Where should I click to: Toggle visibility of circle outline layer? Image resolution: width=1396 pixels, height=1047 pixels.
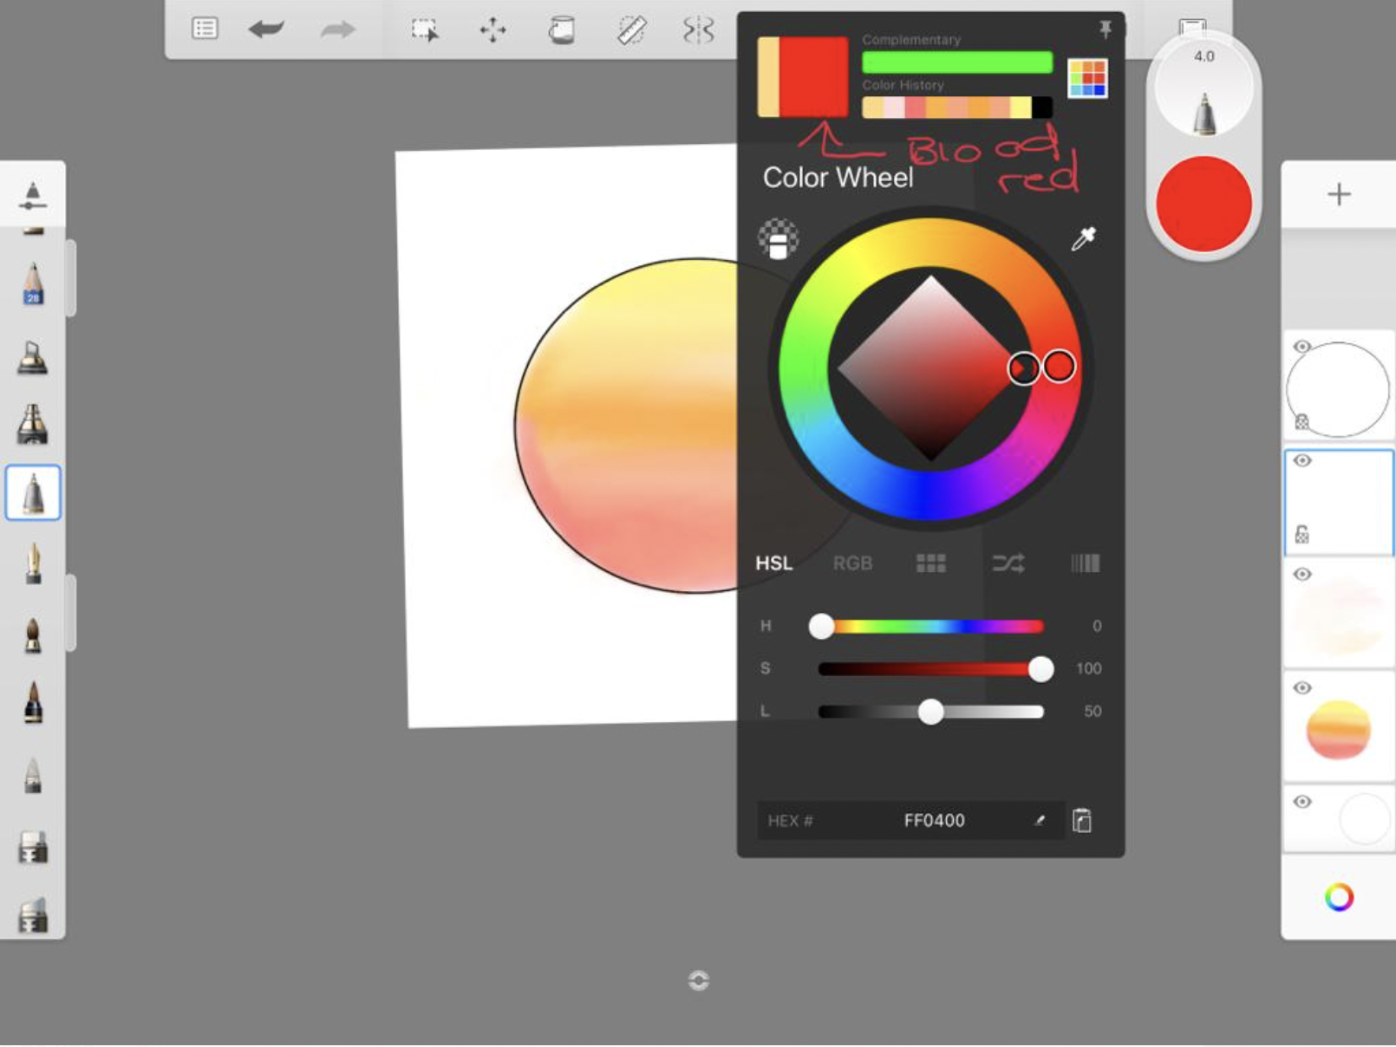pyautogui.click(x=1302, y=347)
